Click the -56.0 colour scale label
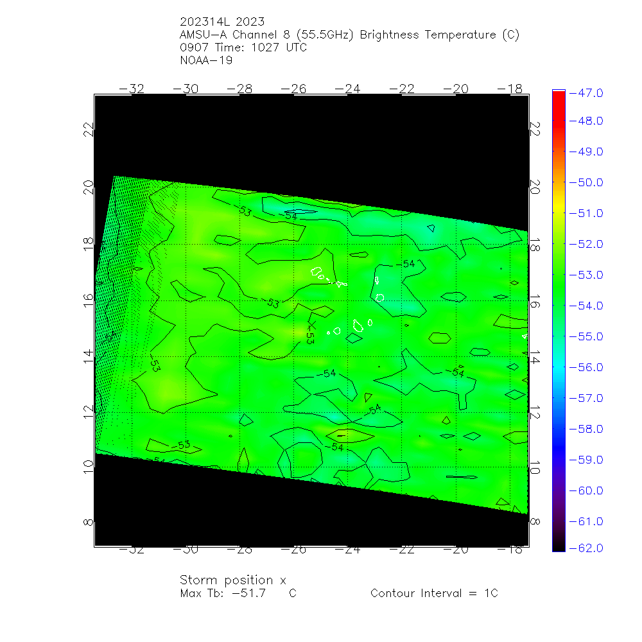Image resolution: width=642 pixels, height=642 pixels. (586, 367)
